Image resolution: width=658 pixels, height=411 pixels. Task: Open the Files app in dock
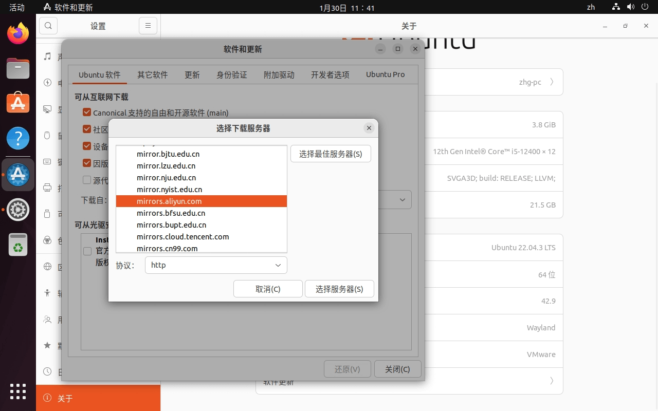tap(18, 68)
